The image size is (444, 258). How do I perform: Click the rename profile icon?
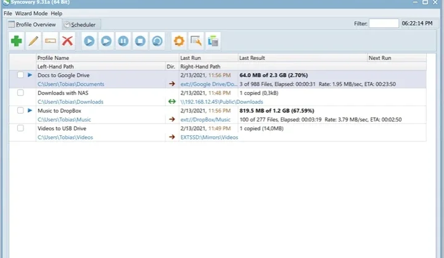point(51,41)
